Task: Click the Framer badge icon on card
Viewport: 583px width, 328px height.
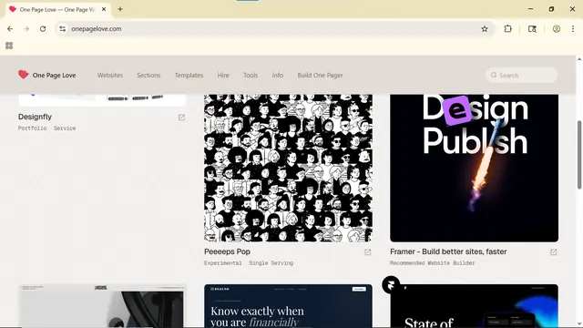Action: 391,285
